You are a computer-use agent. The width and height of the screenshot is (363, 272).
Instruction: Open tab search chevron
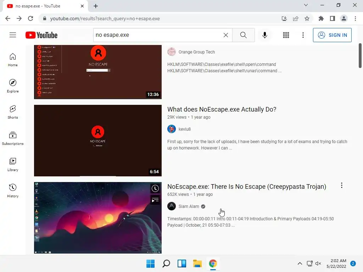pyautogui.click(x=306, y=5)
